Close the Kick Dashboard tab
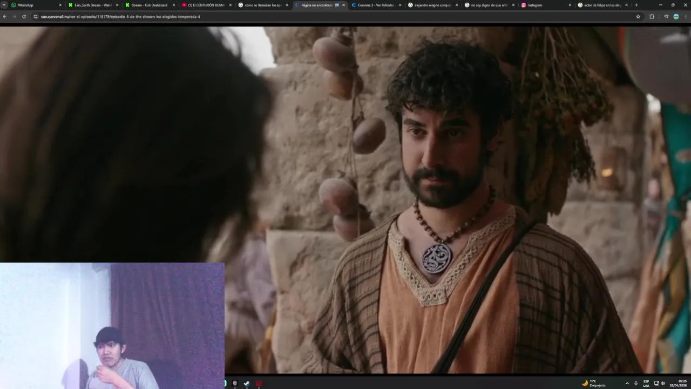 173,5
